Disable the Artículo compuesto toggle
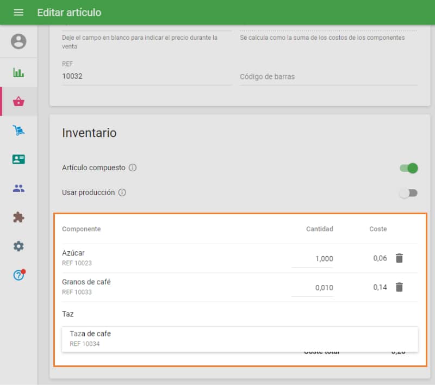 (408, 168)
